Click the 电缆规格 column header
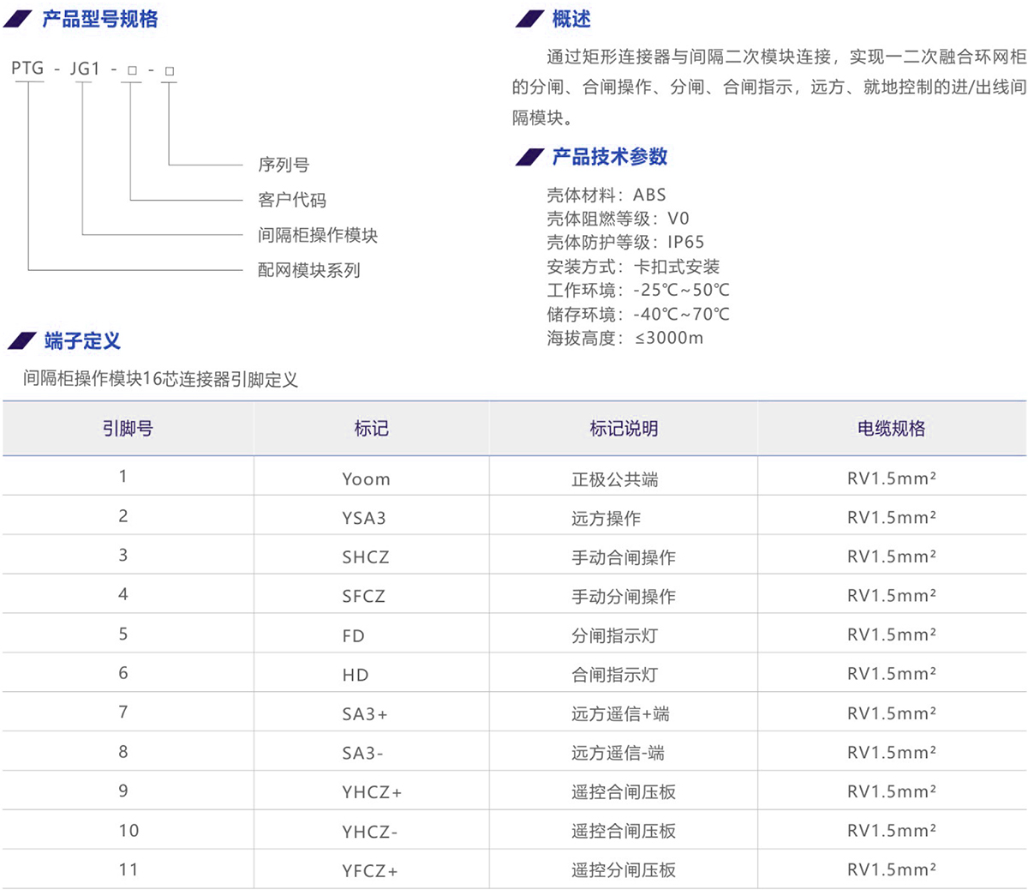This screenshot has width=1028, height=890. [892, 429]
